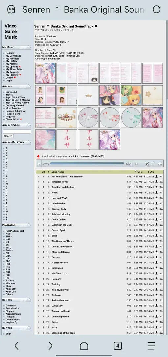Click the red download-all arrow icon
The width and height of the screenshot is (168, 357).
tap(38, 157)
